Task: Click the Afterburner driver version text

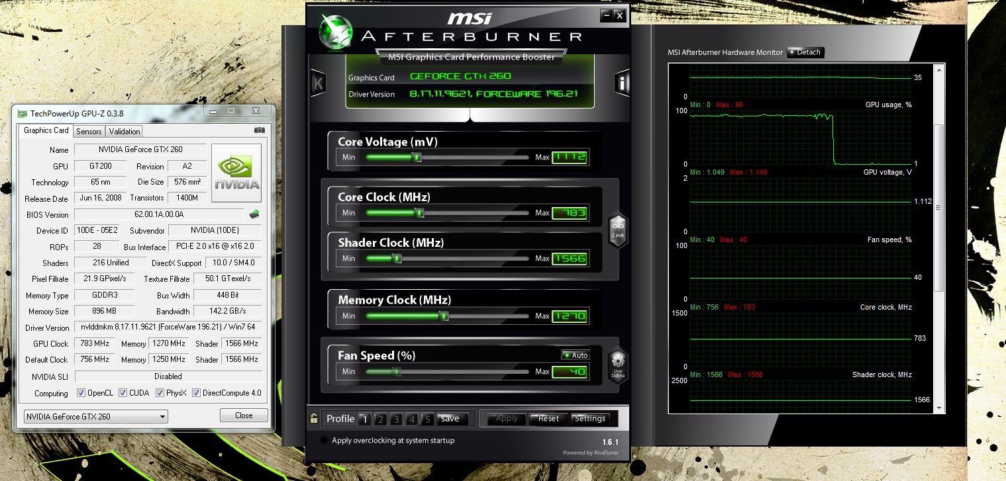Action: tap(493, 94)
